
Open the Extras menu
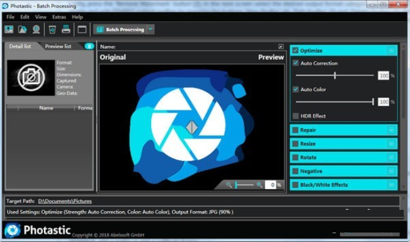[59, 17]
